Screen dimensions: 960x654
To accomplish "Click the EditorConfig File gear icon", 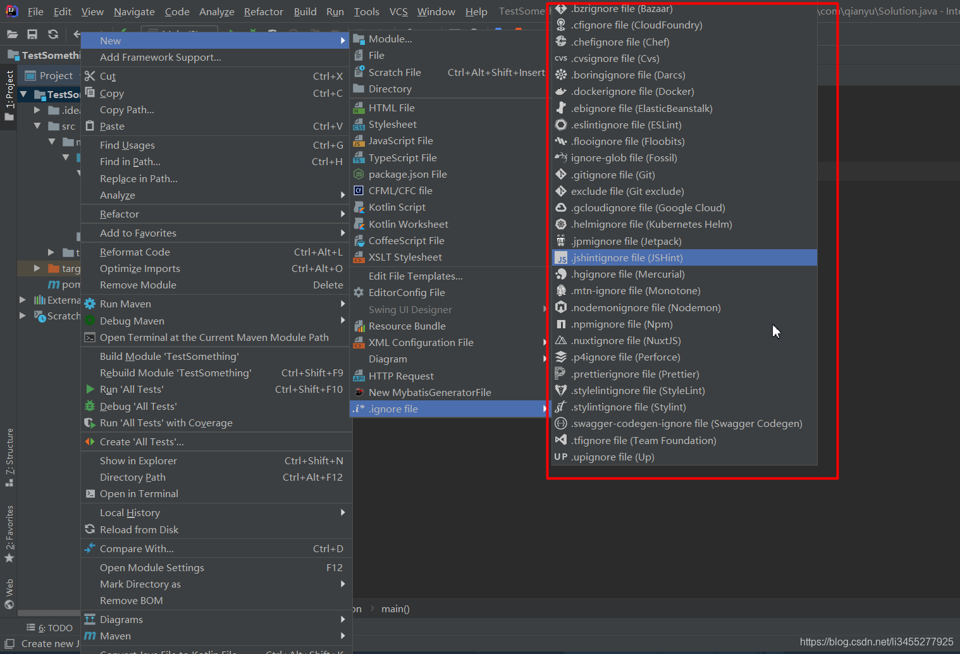I will 359,292.
